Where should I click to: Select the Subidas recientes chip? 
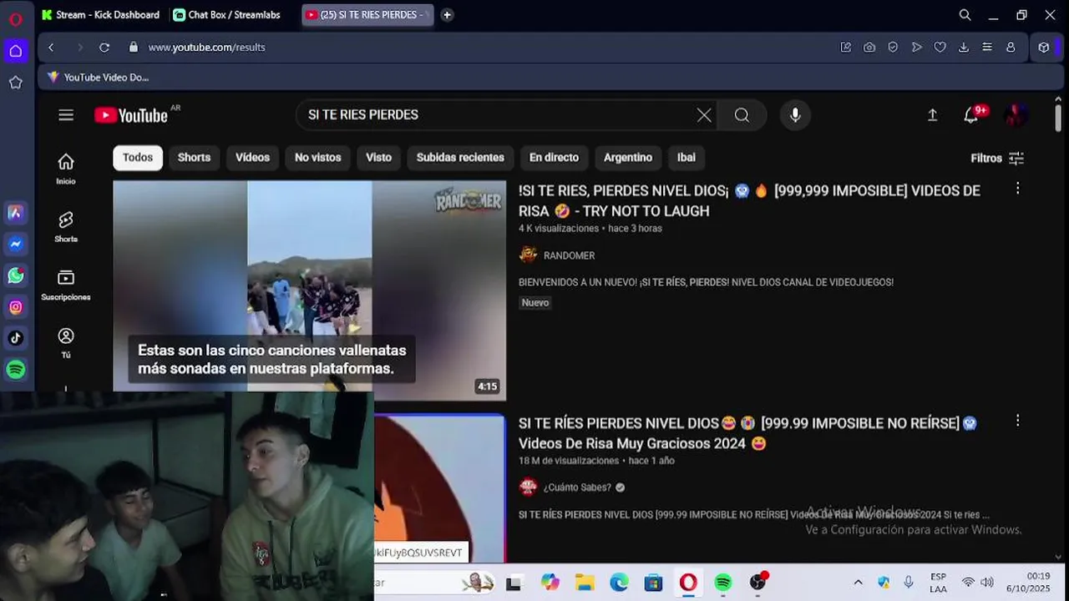460,158
